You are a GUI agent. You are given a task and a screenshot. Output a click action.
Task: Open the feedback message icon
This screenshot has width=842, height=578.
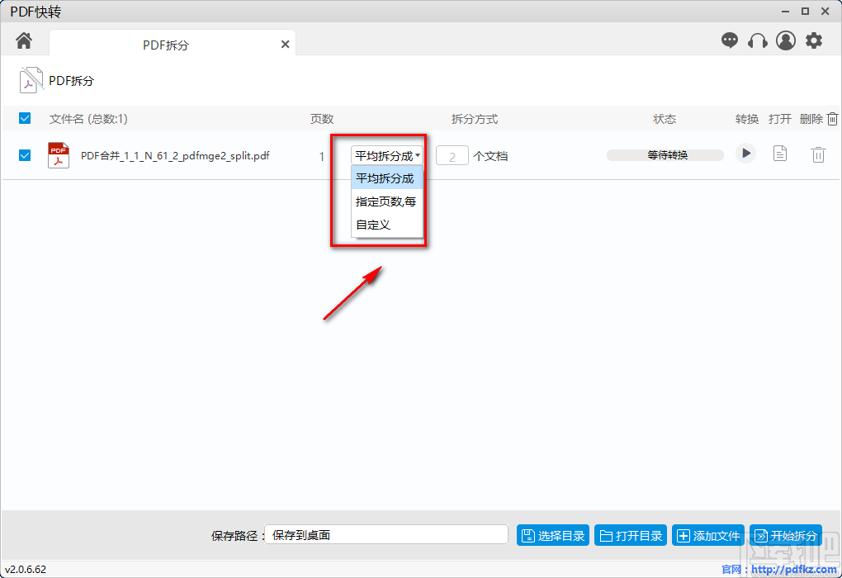730,40
